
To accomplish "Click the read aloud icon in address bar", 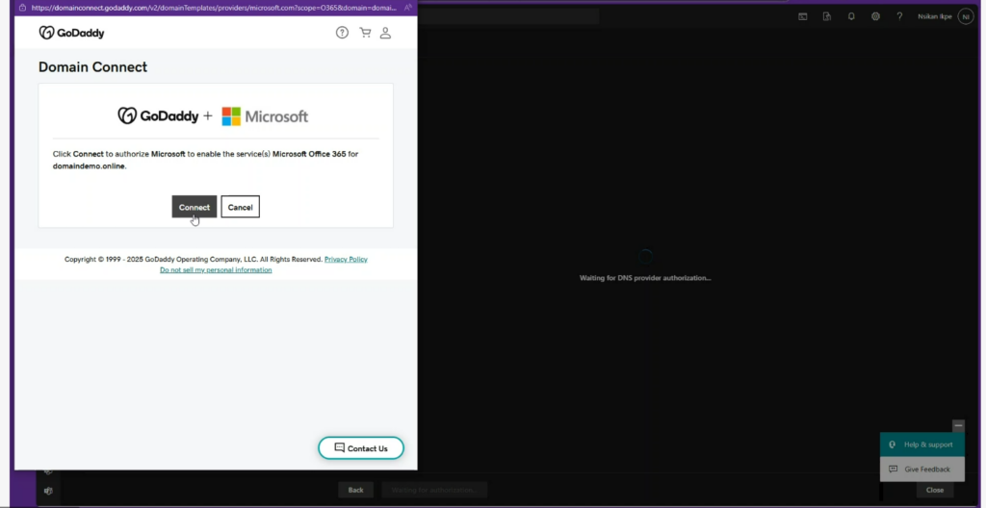I will (x=408, y=8).
